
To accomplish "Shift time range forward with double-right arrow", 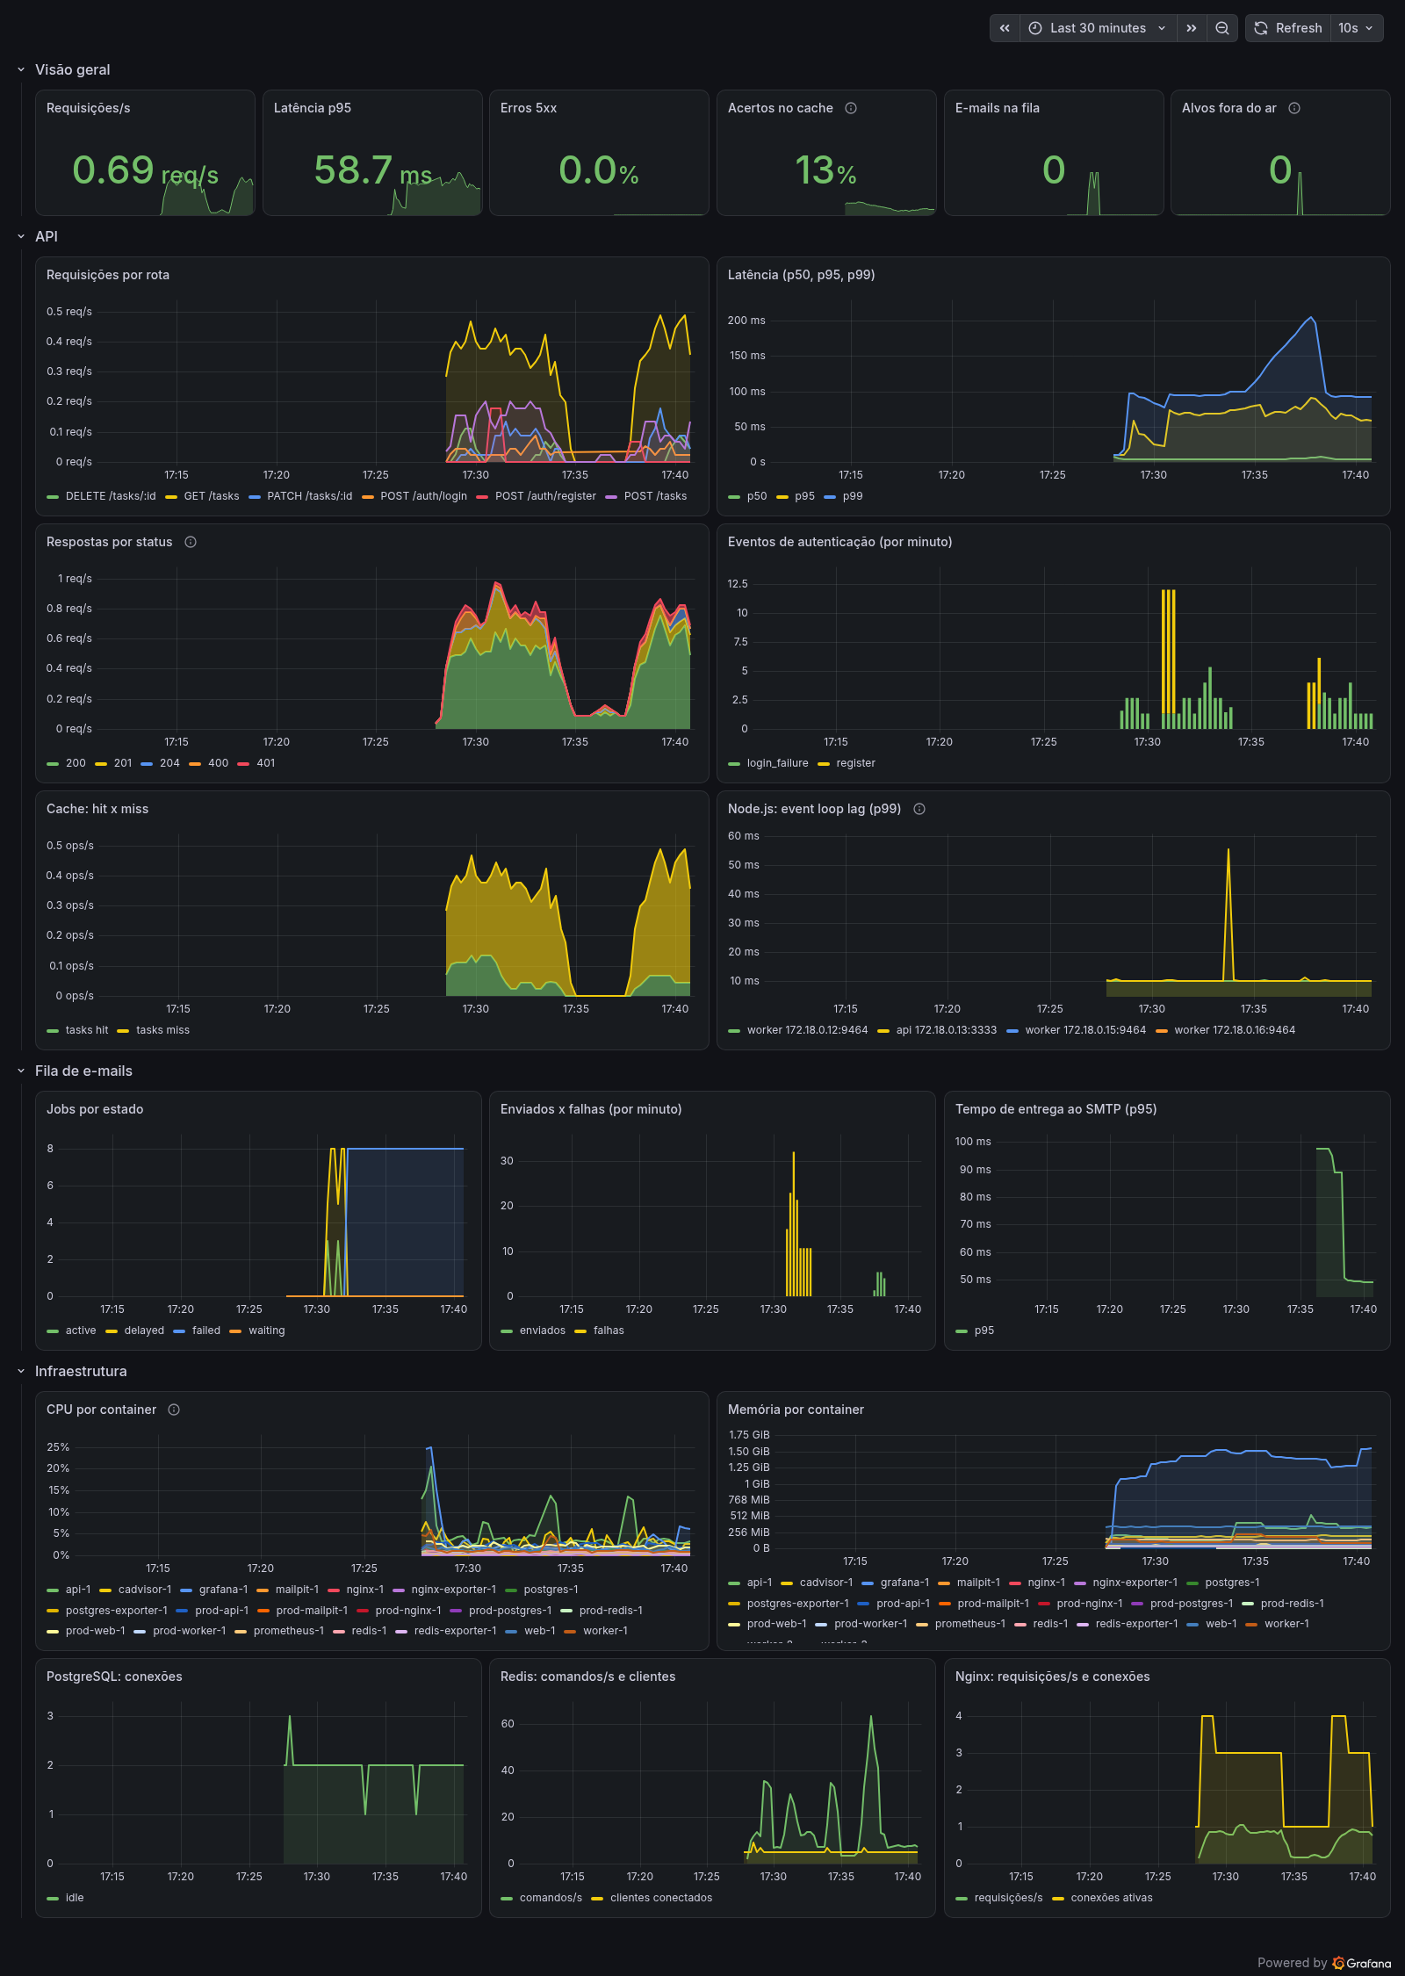I will [x=1191, y=28].
